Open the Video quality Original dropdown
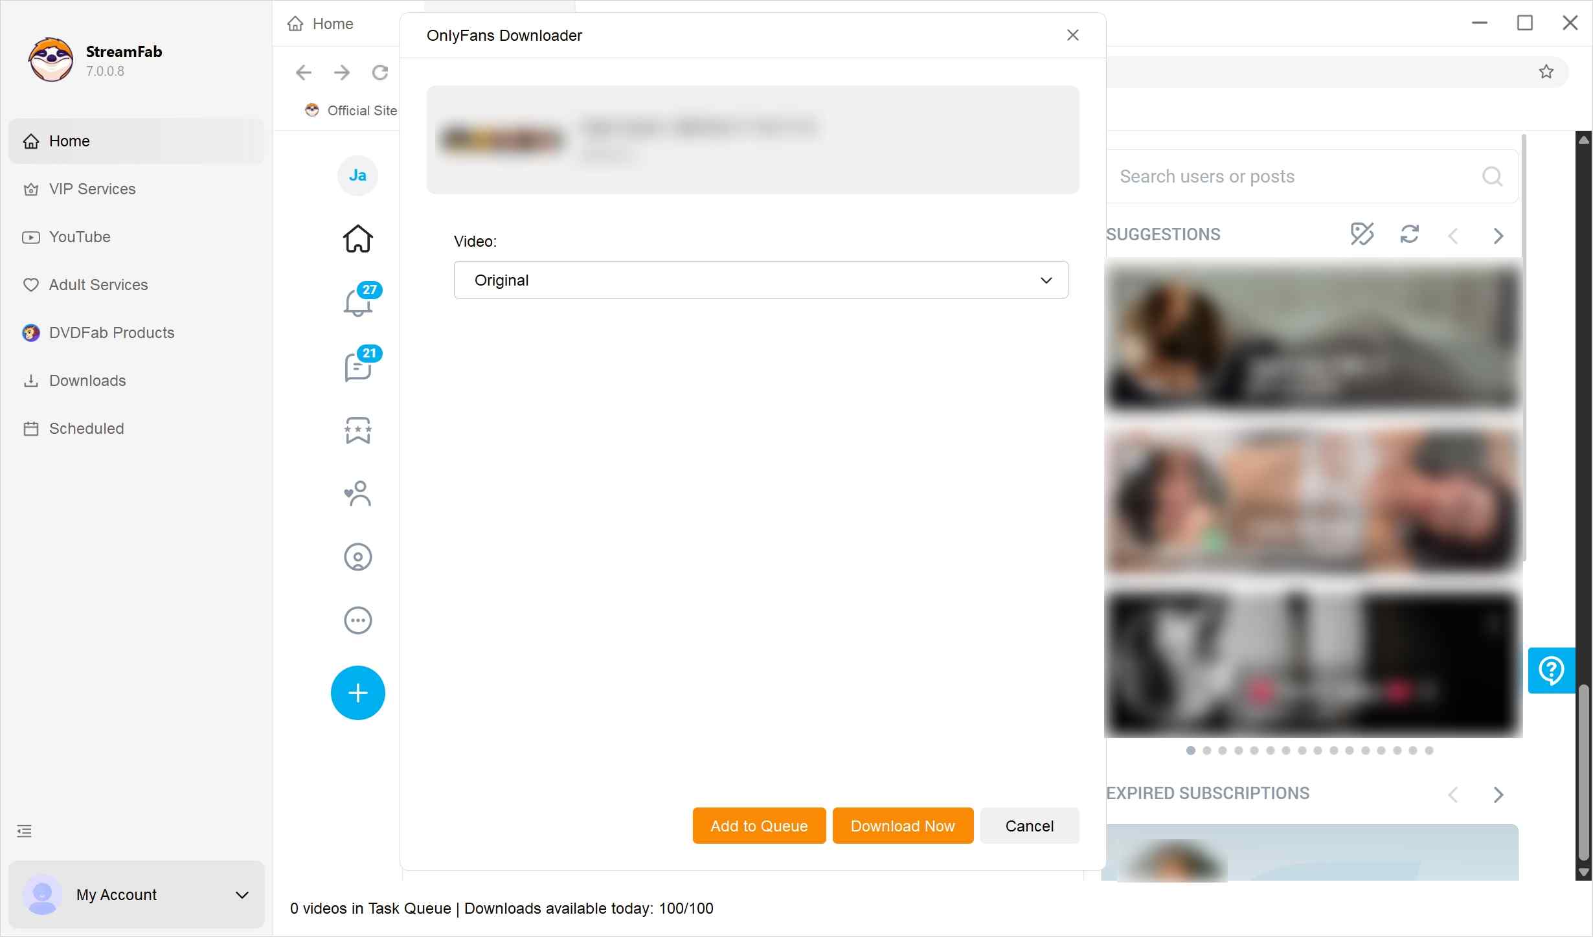The width and height of the screenshot is (1593, 937). point(760,280)
